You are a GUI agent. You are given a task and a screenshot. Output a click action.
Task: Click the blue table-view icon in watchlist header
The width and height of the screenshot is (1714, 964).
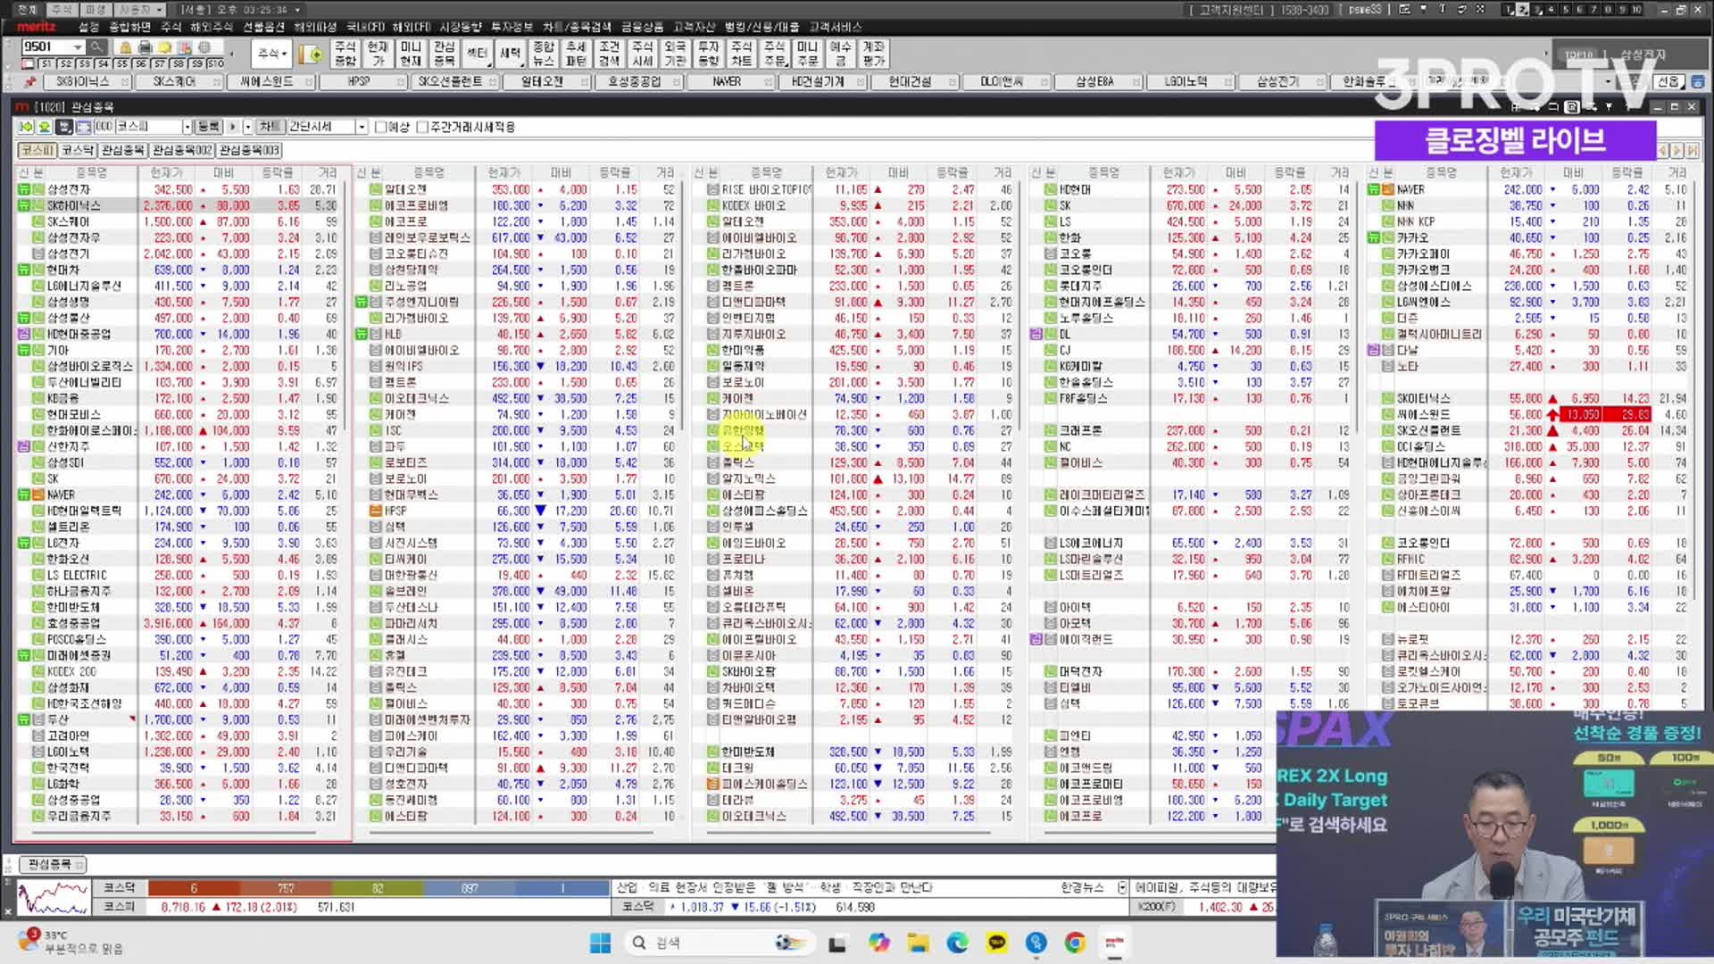click(x=83, y=127)
